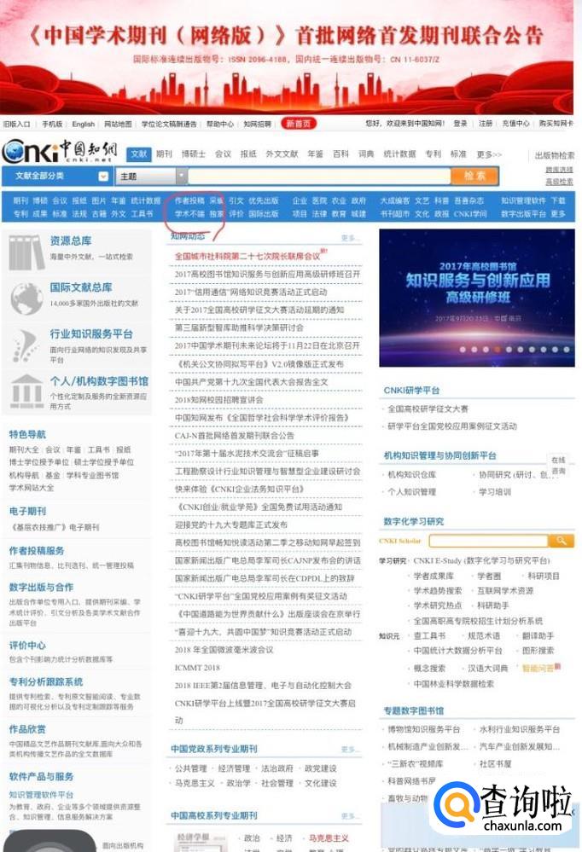Open news 2018知网校园招聘宣讲会
The image size is (582, 852).
pyautogui.click(x=218, y=399)
